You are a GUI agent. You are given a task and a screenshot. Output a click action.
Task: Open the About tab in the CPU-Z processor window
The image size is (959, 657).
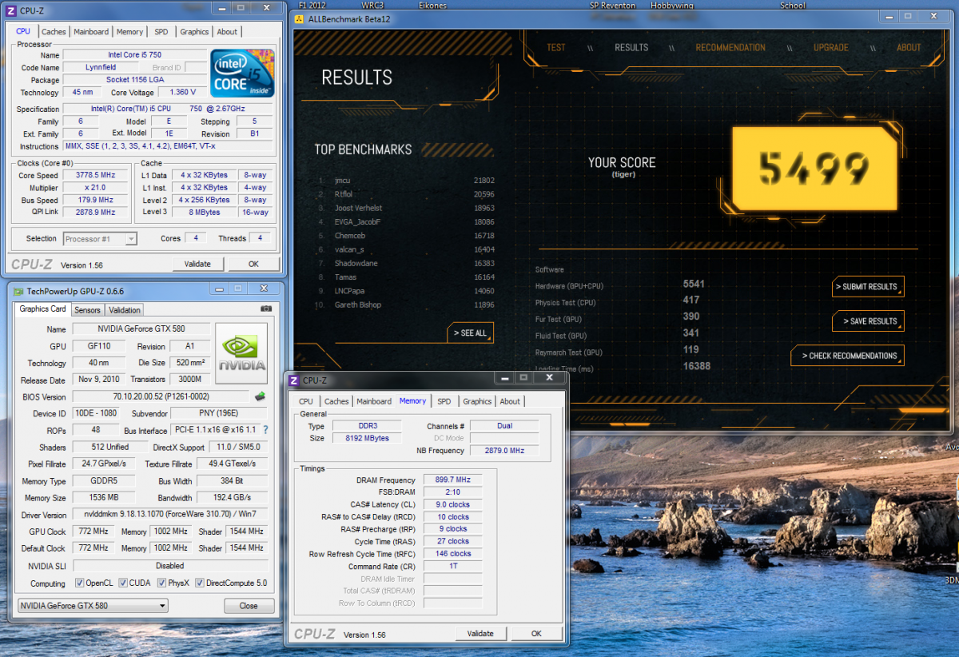tap(227, 32)
